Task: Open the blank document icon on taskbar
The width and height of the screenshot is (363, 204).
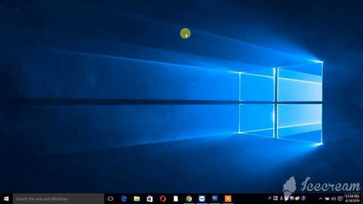Action: point(176,199)
